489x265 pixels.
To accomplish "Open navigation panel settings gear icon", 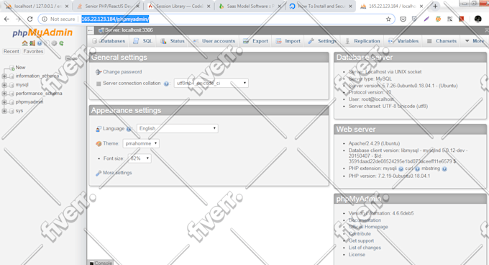I will (54, 43).
